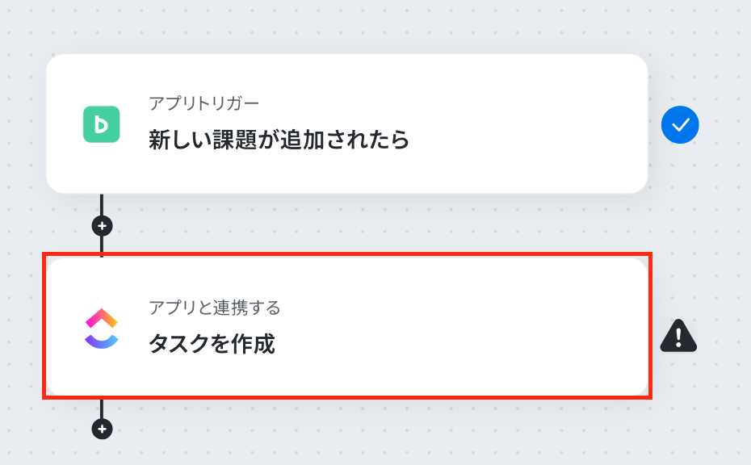Screen dimensions: 751x465
Task: Select the アプリと連携する label text
Action: coord(215,308)
